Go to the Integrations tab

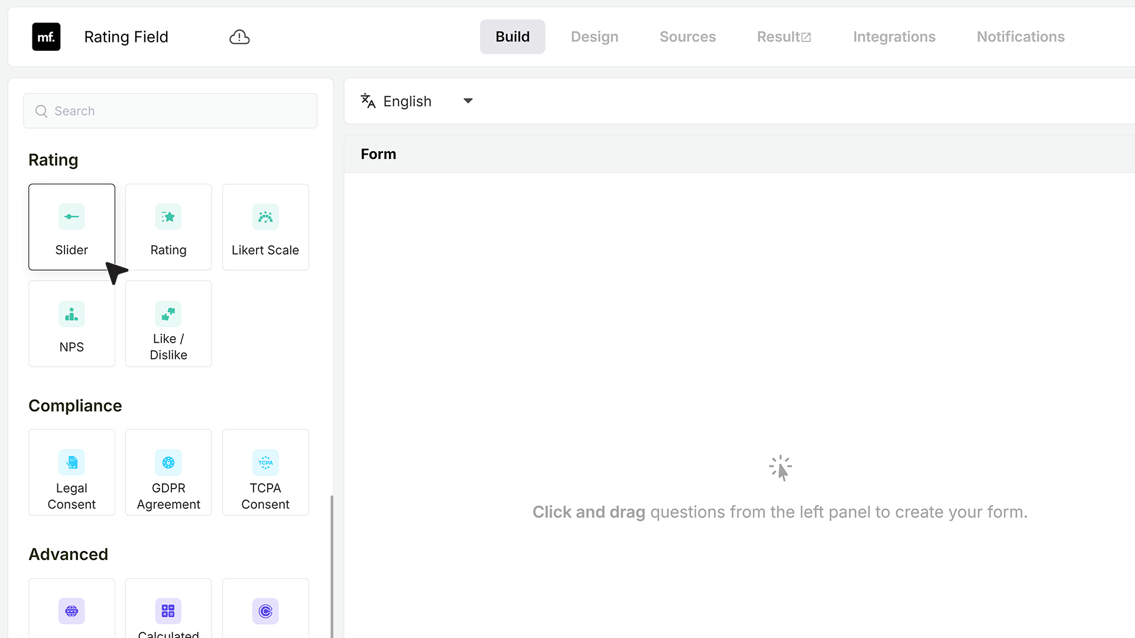[x=894, y=37]
